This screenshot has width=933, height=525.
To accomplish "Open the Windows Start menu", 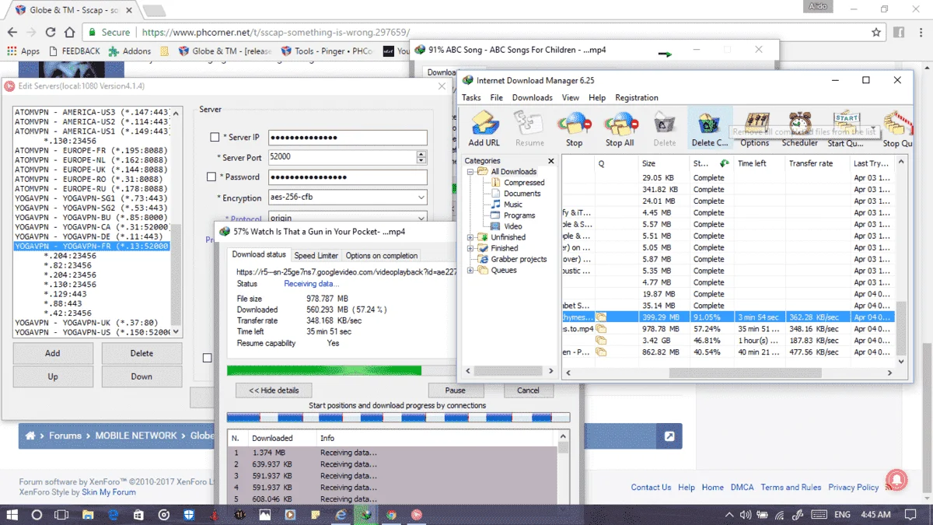I will 12,515.
